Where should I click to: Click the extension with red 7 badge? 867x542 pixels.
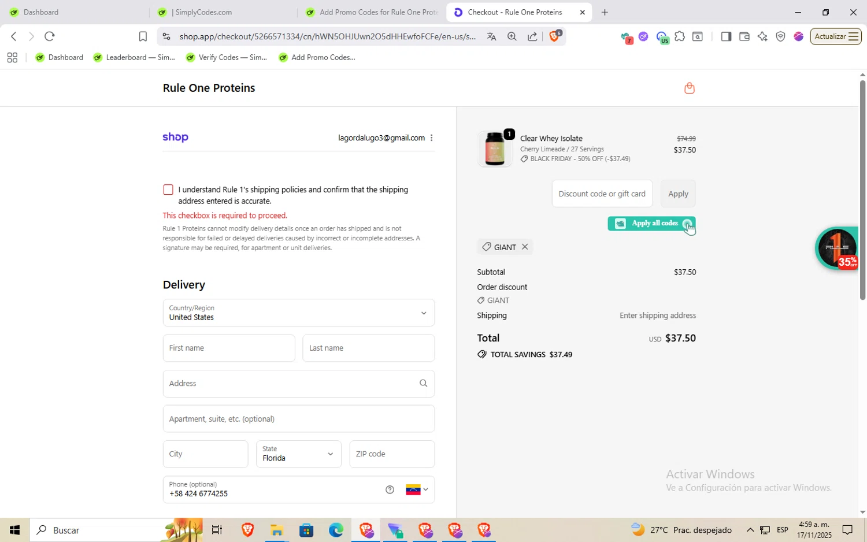click(627, 38)
